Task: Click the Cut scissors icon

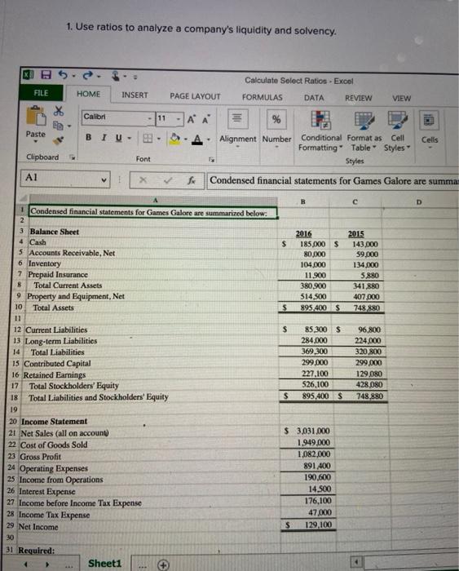Action: (x=59, y=111)
